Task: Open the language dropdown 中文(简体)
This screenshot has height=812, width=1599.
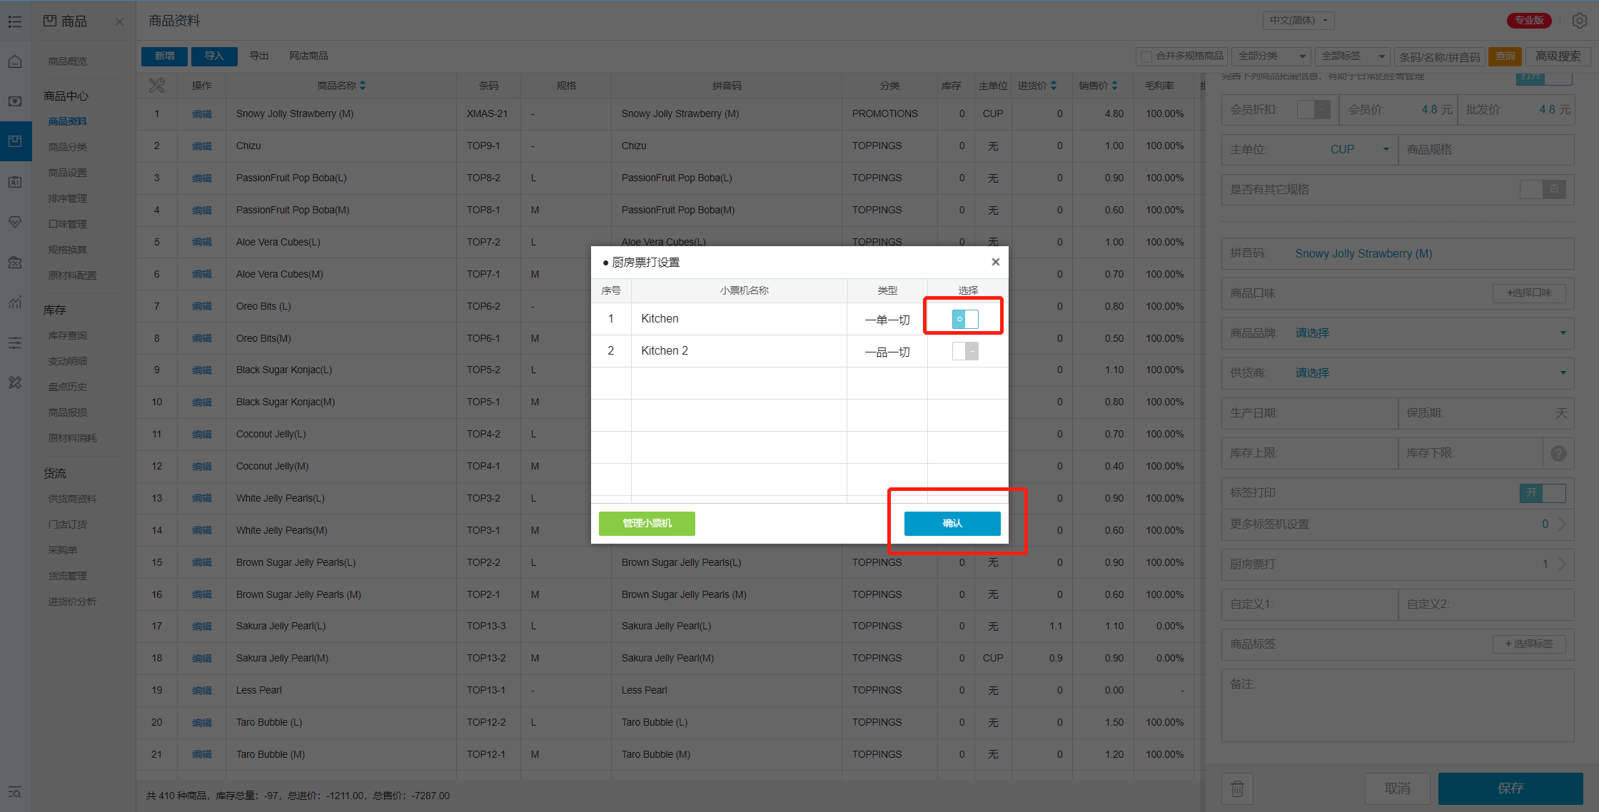Action: (x=1298, y=20)
